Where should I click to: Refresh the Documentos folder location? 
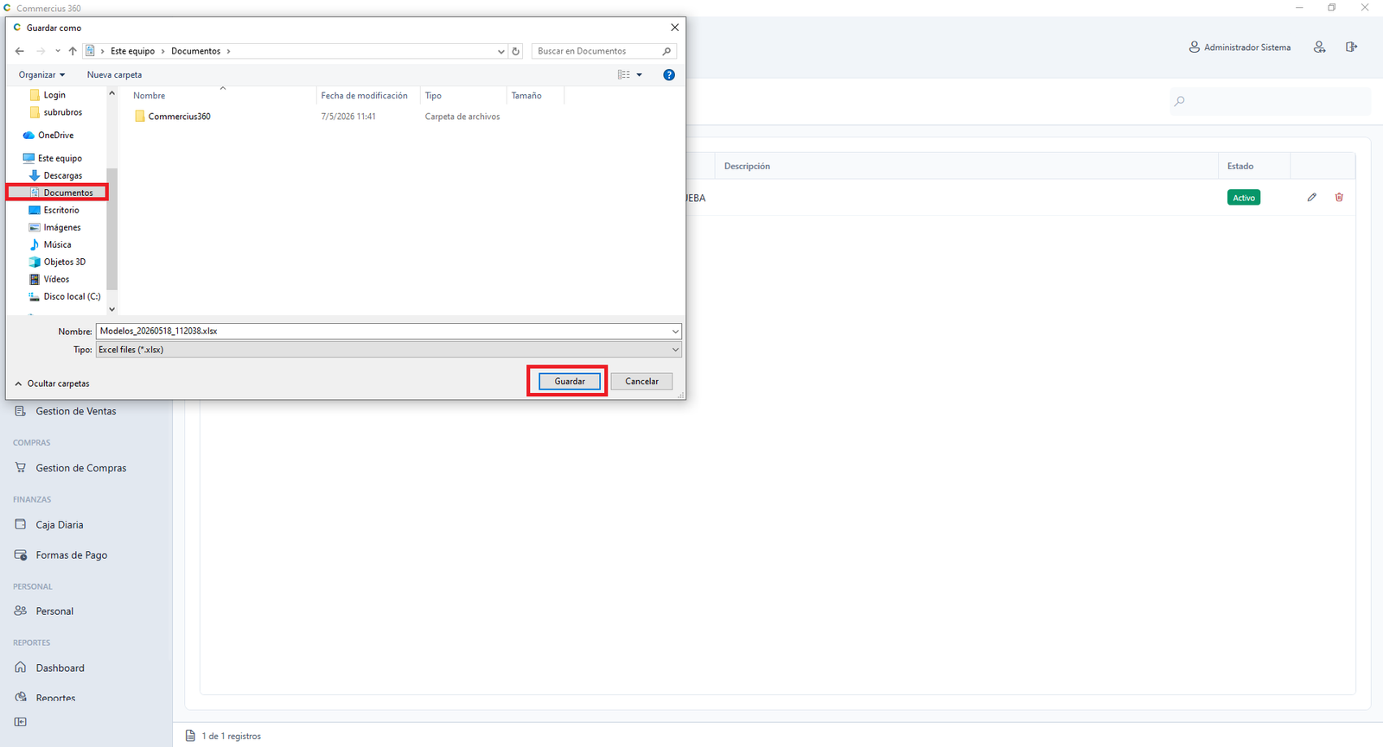(x=516, y=51)
